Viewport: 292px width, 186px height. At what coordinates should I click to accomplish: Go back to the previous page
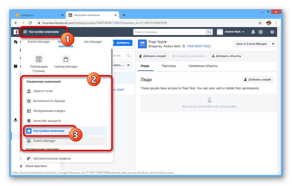pyautogui.click(x=16, y=23)
